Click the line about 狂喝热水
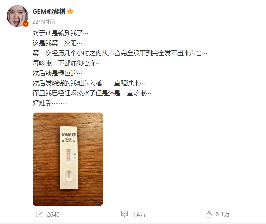 pos(92,93)
